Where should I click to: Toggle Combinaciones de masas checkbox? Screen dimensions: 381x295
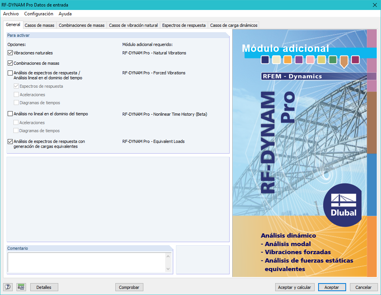pyautogui.click(x=10, y=63)
